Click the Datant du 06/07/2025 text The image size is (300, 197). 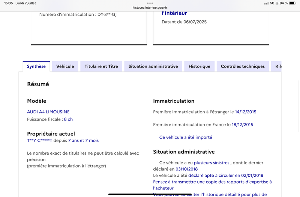coord(184,22)
